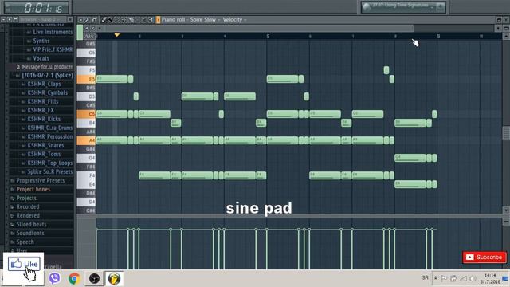
Task: Toggle the note color selector box
Action: [x=80, y=33]
